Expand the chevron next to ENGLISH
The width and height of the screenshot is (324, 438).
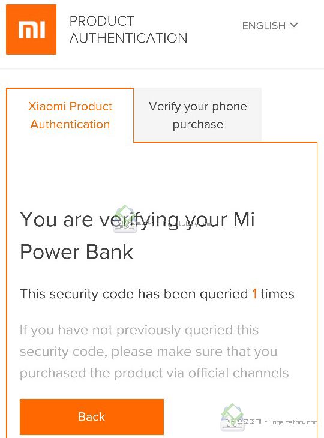294,25
